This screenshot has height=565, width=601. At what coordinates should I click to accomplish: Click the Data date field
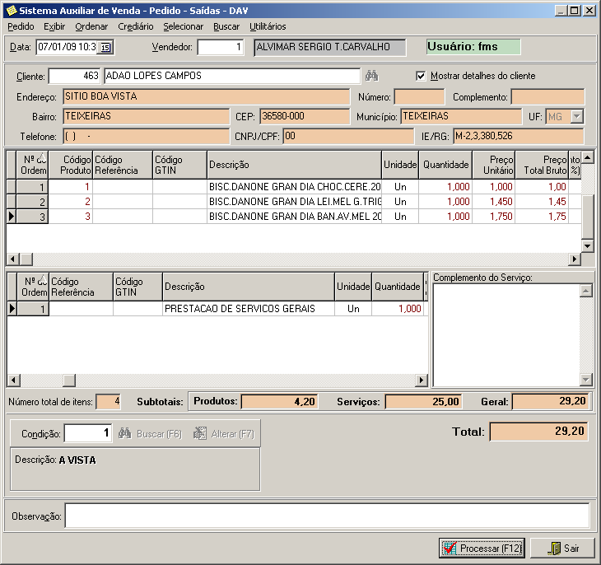click(x=67, y=47)
